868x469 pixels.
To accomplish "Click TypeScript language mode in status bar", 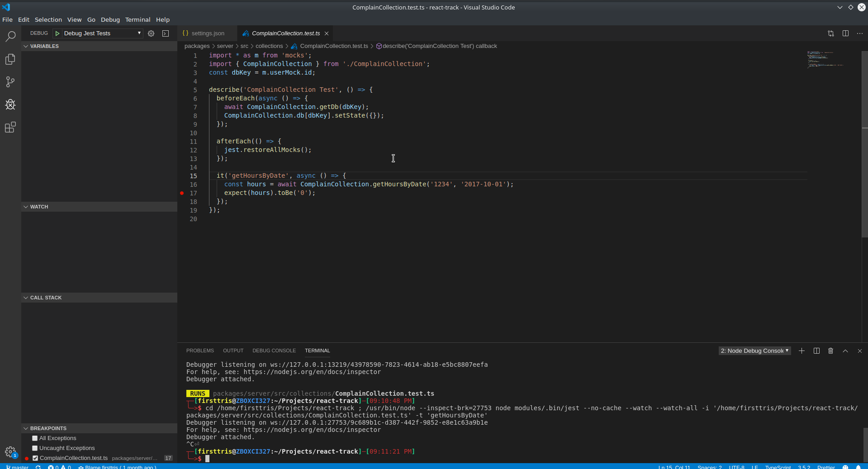I will tap(778, 467).
